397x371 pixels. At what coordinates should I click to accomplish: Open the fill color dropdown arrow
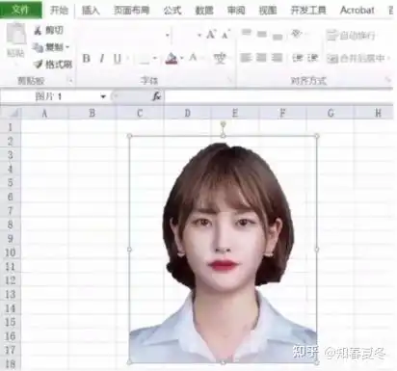click(x=182, y=59)
